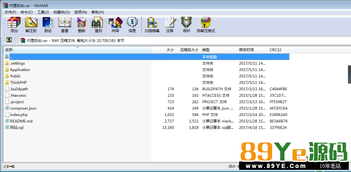Show archive 信息 (Info) icon
Screen dimensions: 351x172
pos(132,25)
